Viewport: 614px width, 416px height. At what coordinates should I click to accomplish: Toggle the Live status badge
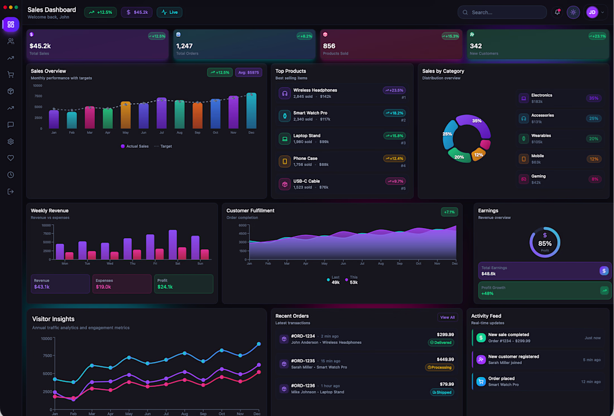(x=170, y=12)
